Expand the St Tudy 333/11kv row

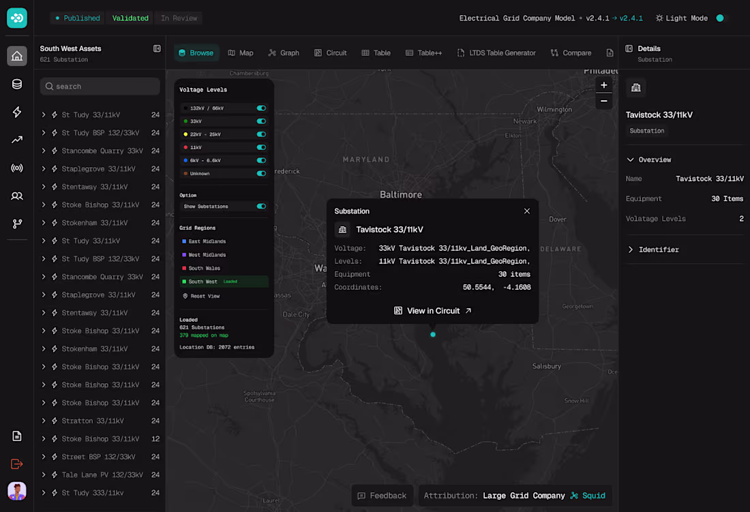pos(44,493)
